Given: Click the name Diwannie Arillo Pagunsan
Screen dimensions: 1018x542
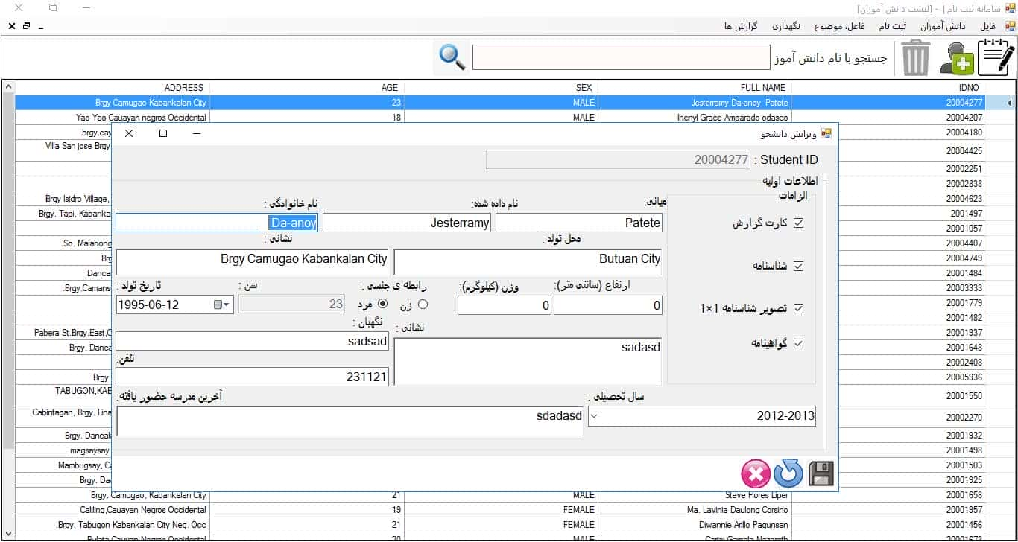Looking at the screenshot, I should tap(742, 525).
